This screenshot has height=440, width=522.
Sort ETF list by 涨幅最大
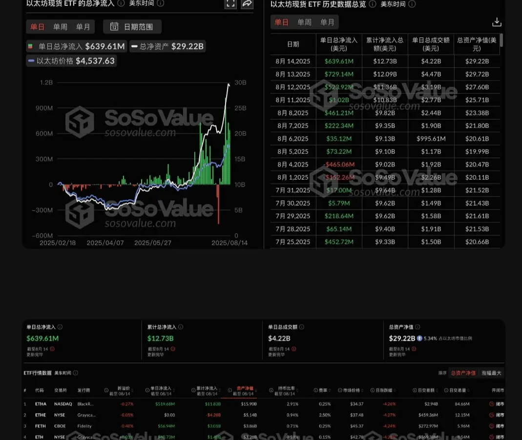491,373
